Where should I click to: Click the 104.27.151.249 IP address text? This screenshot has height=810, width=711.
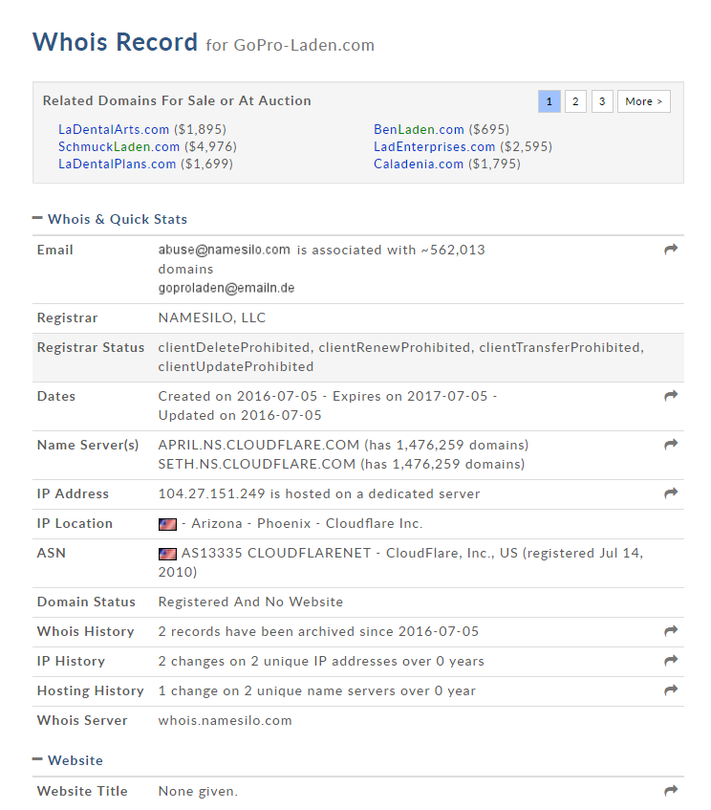tap(212, 493)
